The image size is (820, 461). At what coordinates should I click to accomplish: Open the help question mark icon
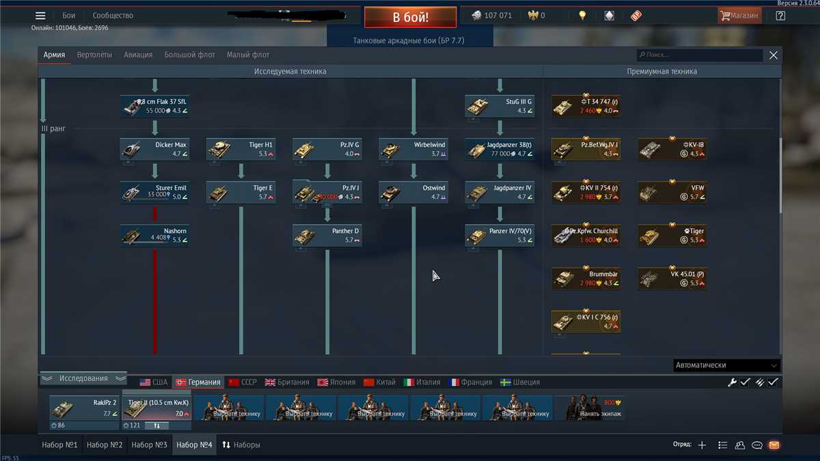780,16
